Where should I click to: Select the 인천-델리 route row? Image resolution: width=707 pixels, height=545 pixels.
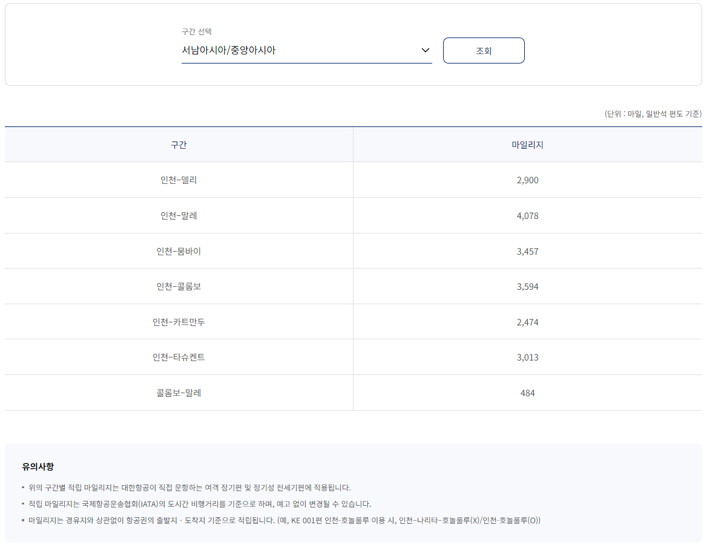(x=179, y=180)
